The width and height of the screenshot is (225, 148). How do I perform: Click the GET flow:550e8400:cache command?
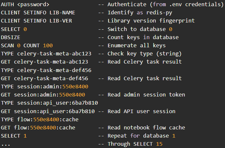click(x=38, y=127)
